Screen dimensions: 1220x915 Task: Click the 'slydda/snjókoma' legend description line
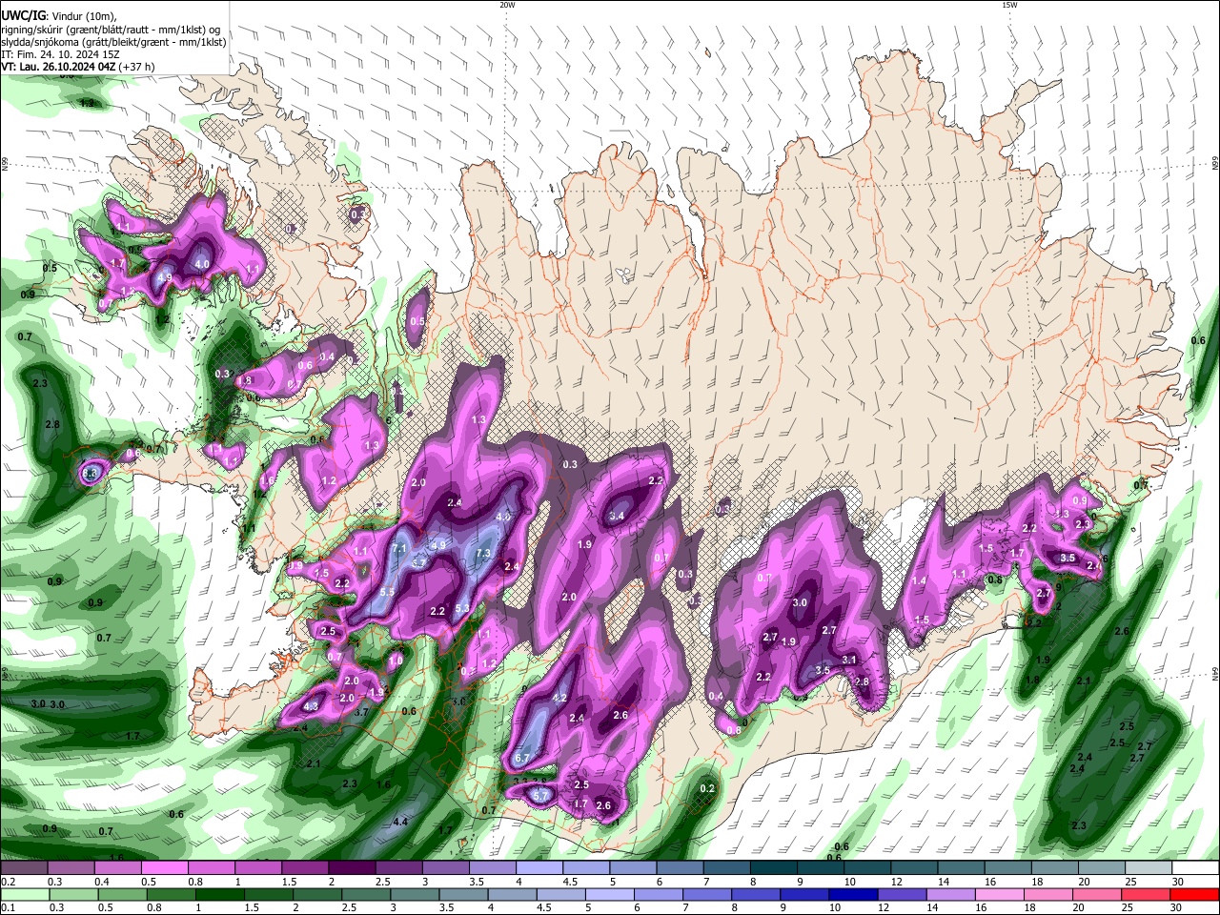114,42
